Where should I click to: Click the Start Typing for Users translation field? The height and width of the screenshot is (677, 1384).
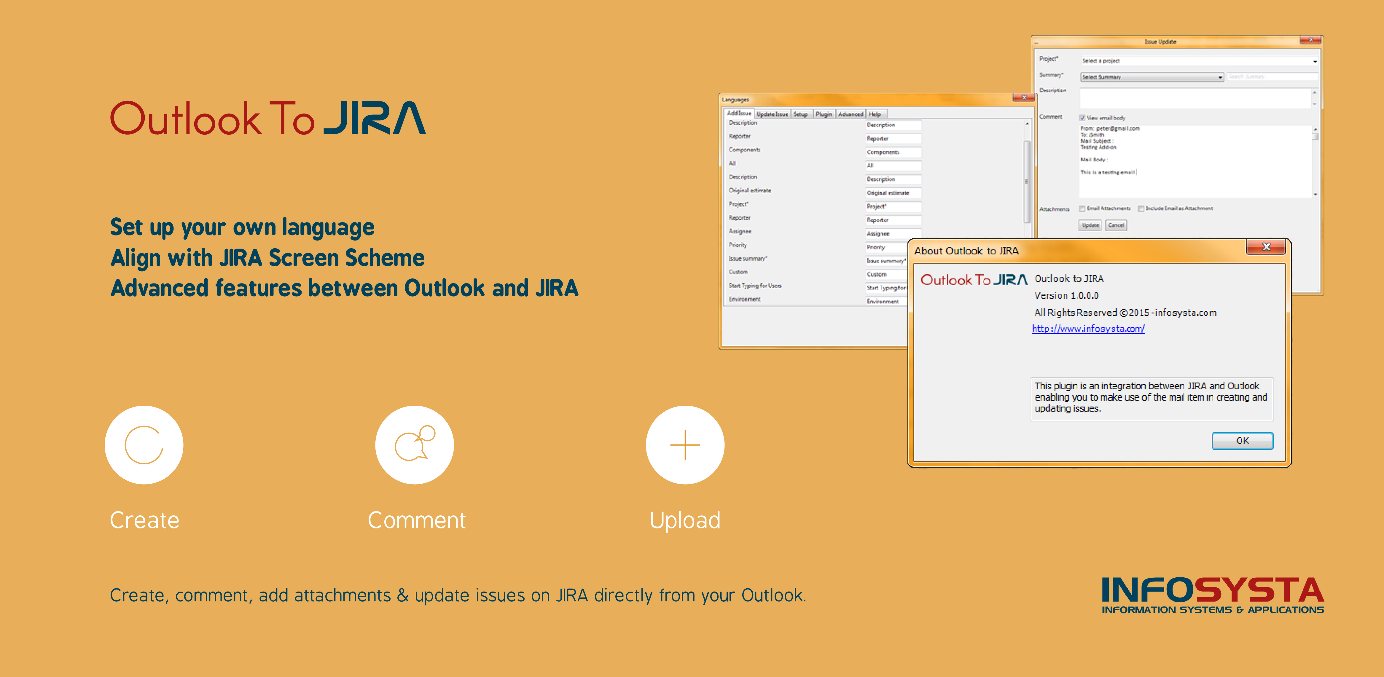pos(886,288)
